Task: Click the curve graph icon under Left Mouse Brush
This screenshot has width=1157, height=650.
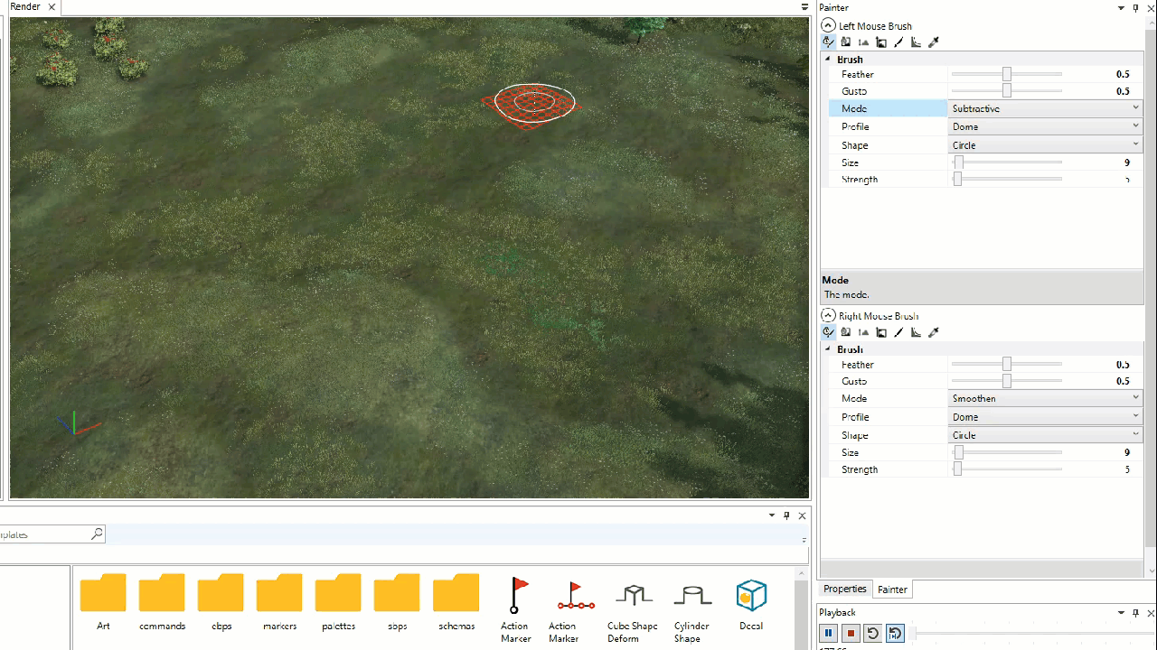Action: point(916,42)
